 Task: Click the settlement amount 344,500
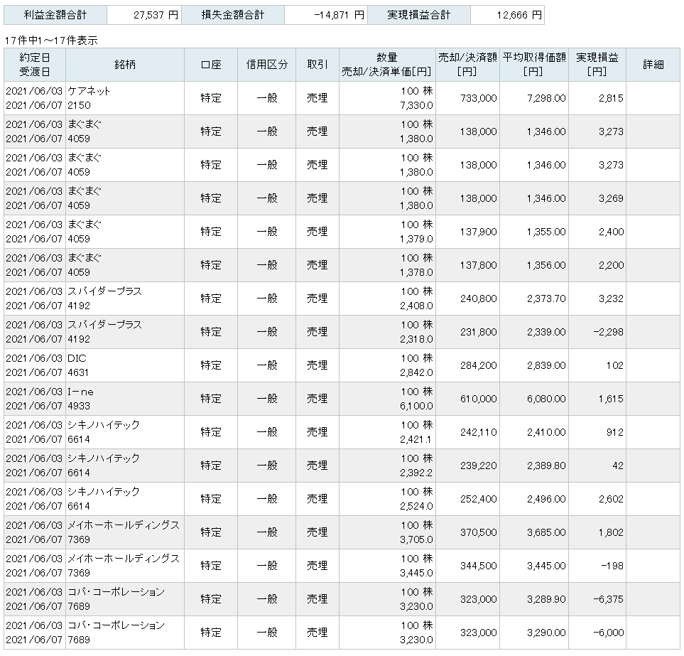click(x=479, y=566)
